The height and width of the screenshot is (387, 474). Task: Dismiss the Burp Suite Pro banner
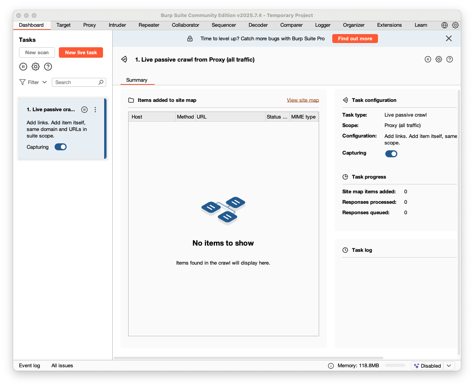[449, 38]
